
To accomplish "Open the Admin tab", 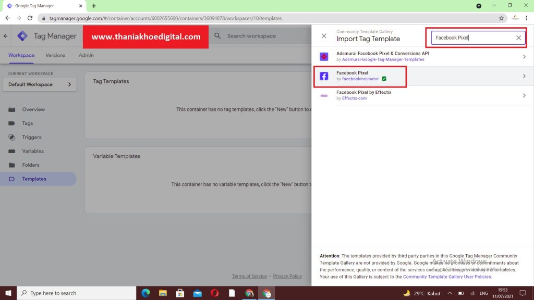I will pos(86,55).
